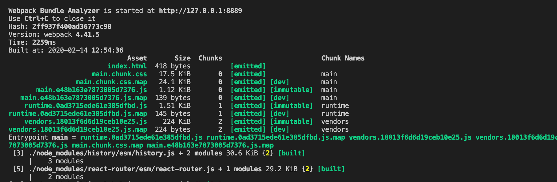Click the Size column header
This screenshot has width=557, height=182.
point(182,58)
